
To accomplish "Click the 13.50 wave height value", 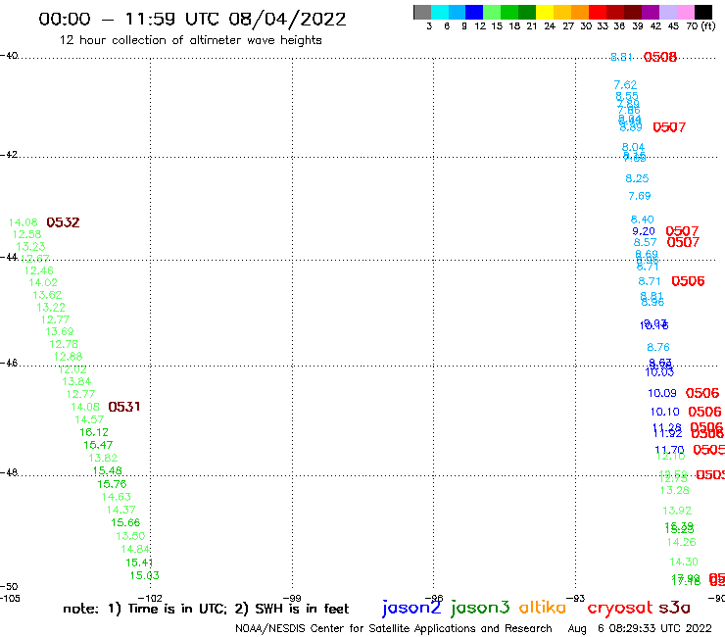I will point(130,536).
